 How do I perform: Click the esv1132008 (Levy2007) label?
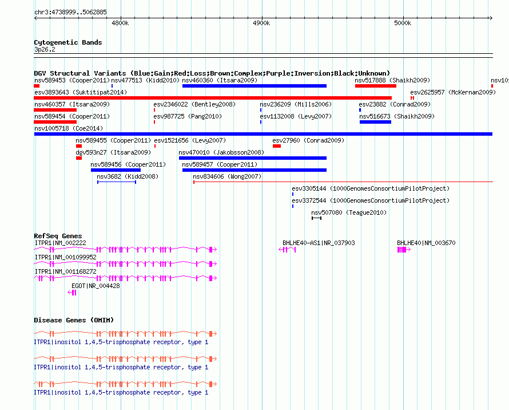pos(296,116)
